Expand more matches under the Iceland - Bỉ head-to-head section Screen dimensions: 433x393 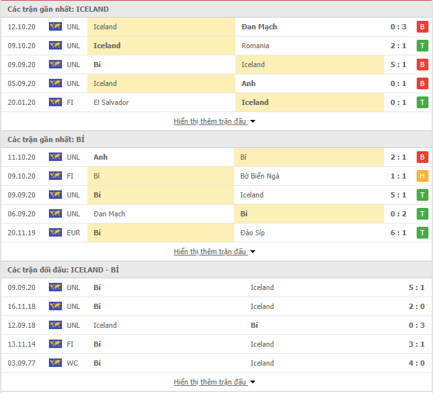pyautogui.click(x=215, y=382)
